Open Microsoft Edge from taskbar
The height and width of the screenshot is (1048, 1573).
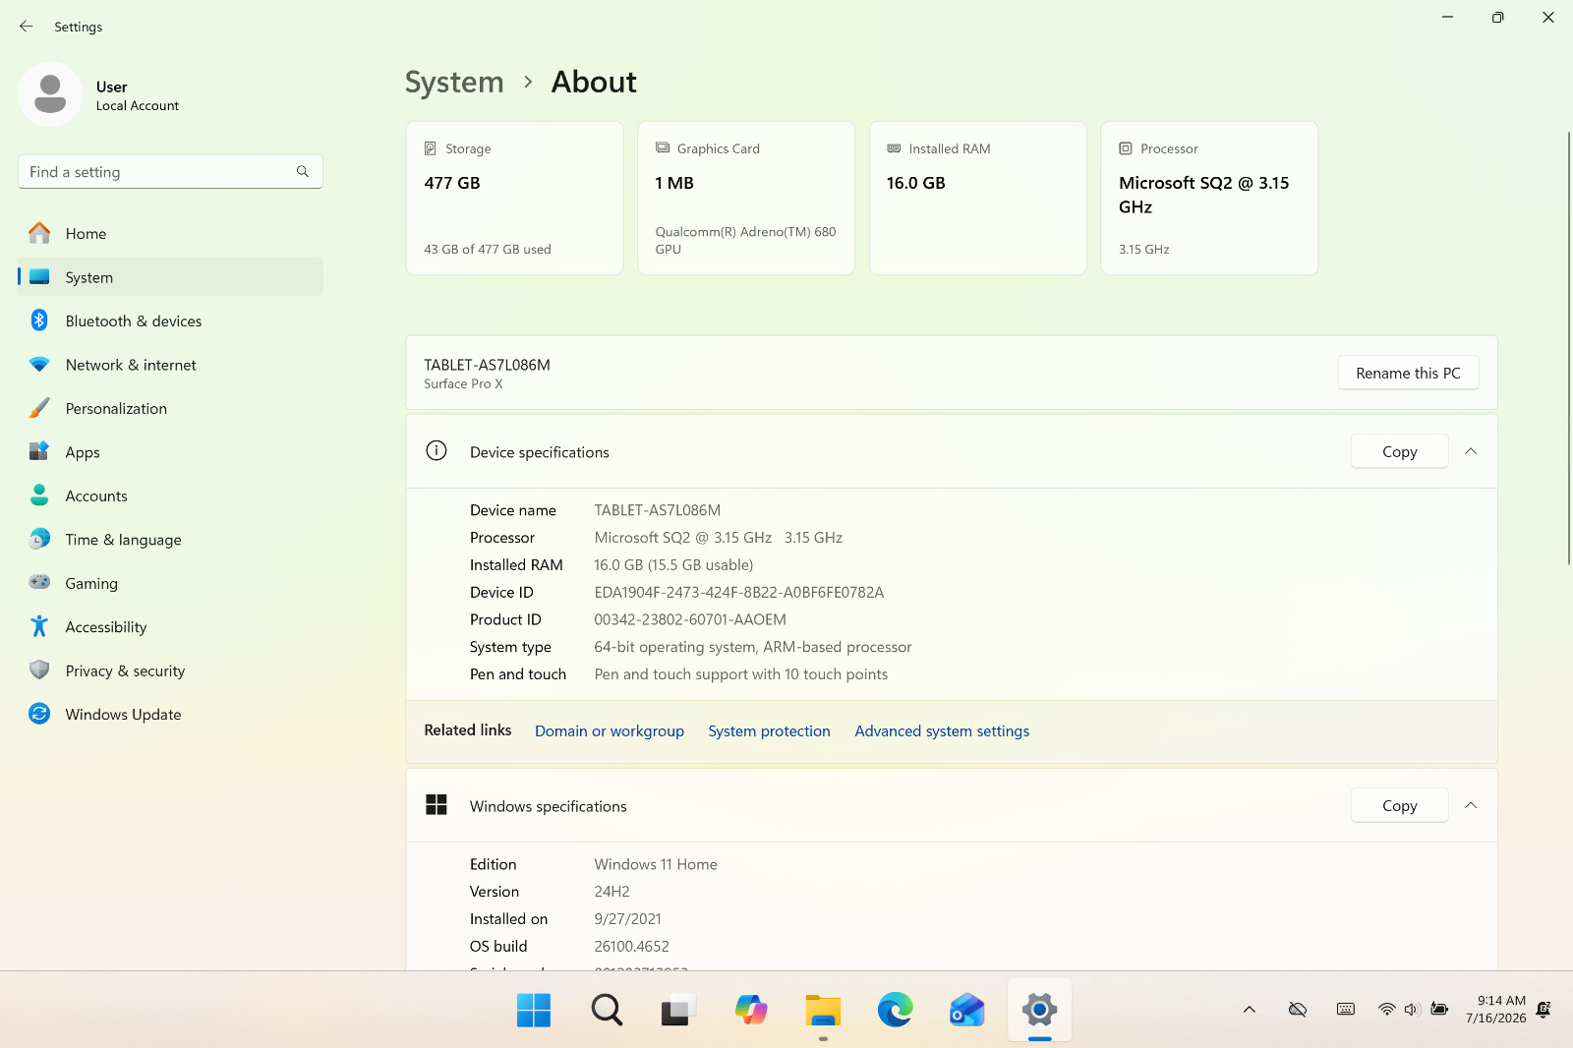click(895, 1010)
